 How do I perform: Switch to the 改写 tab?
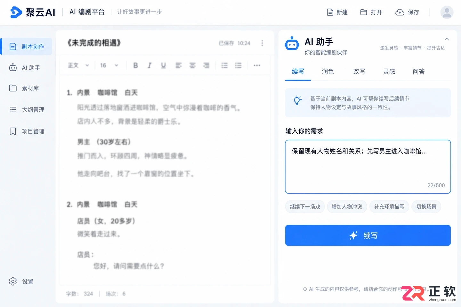(x=359, y=72)
